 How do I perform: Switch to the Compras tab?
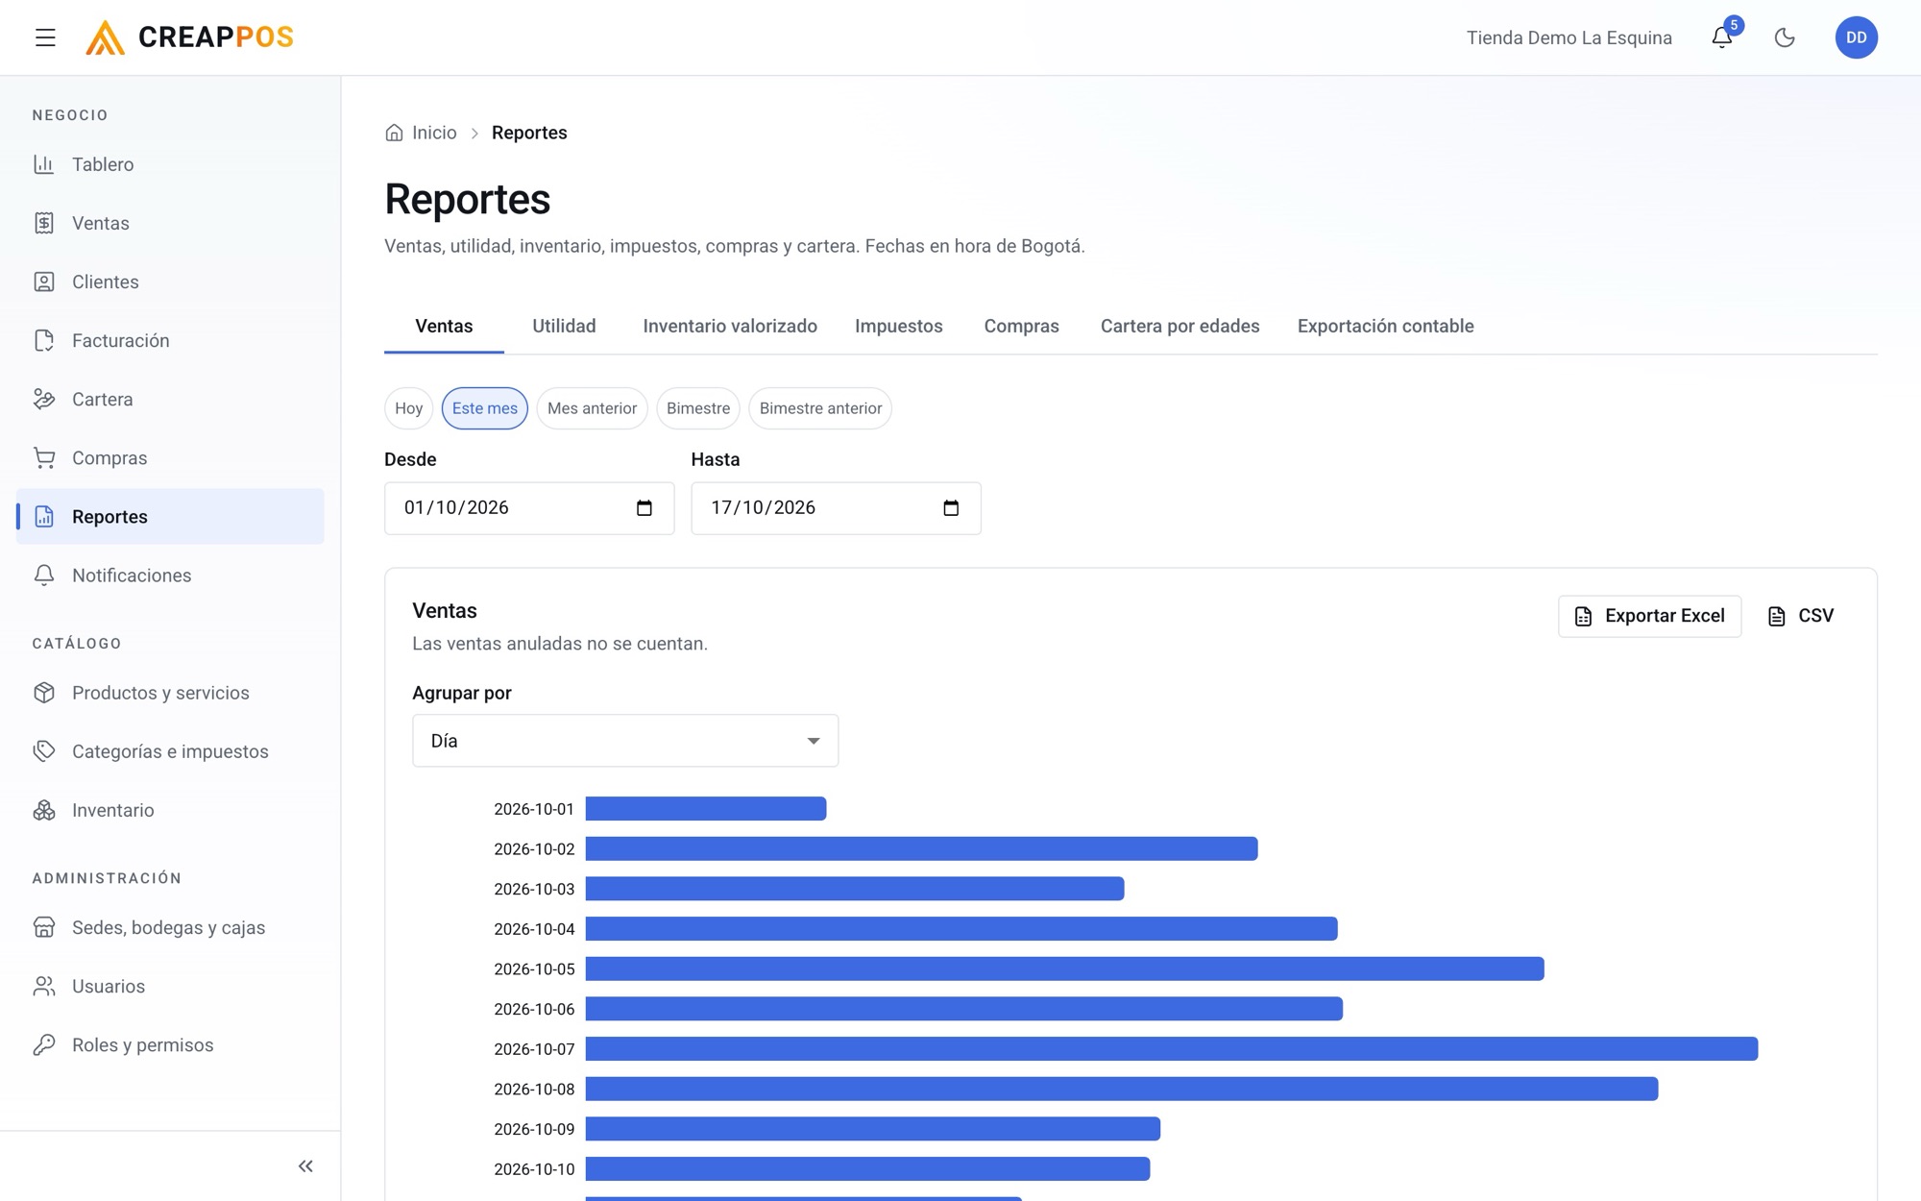coord(1021,326)
